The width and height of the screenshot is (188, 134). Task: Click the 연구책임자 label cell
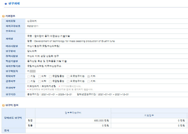[13, 71]
